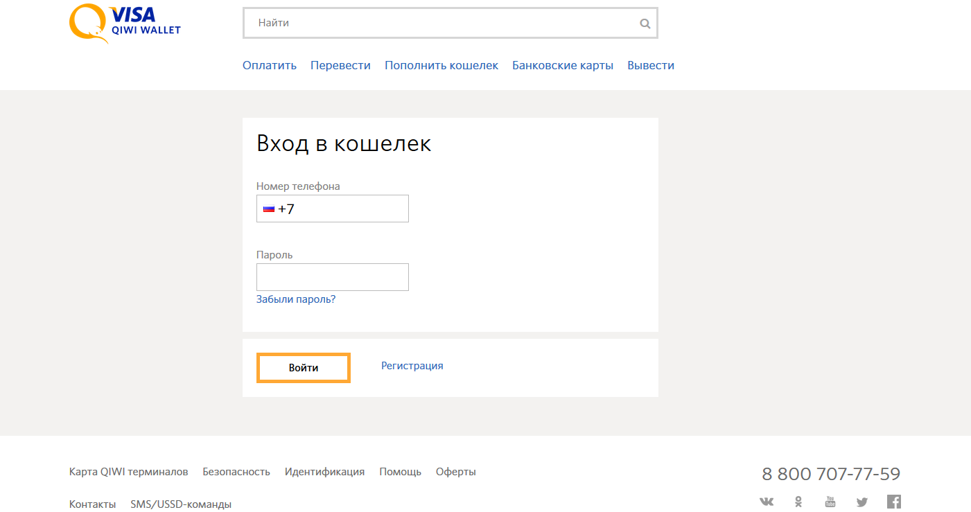Open the Оплатить menu item

pos(270,65)
